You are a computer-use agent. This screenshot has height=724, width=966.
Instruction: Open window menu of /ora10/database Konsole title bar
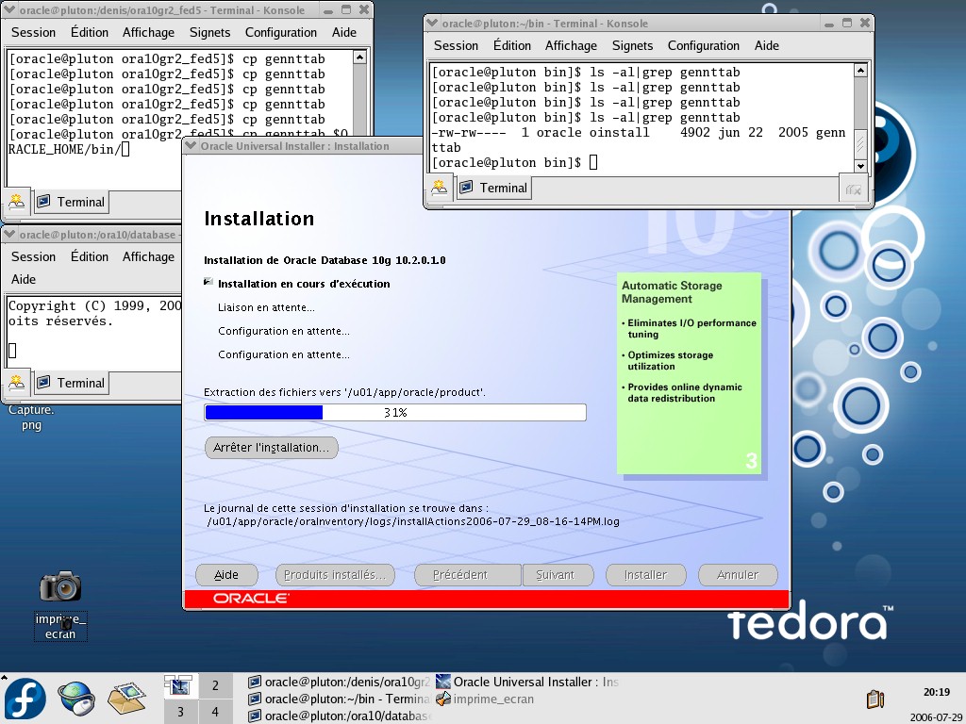(9, 234)
